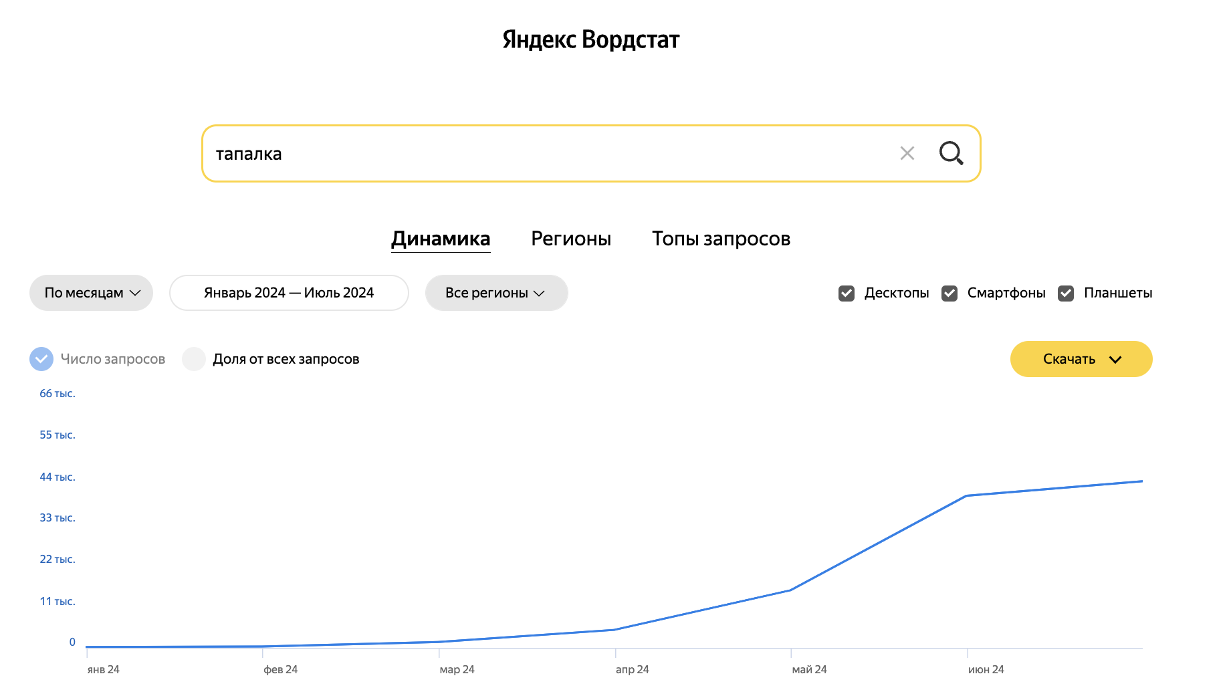Clear the search field with the X icon
The image size is (1229, 698).
click(x=907, y=153)
